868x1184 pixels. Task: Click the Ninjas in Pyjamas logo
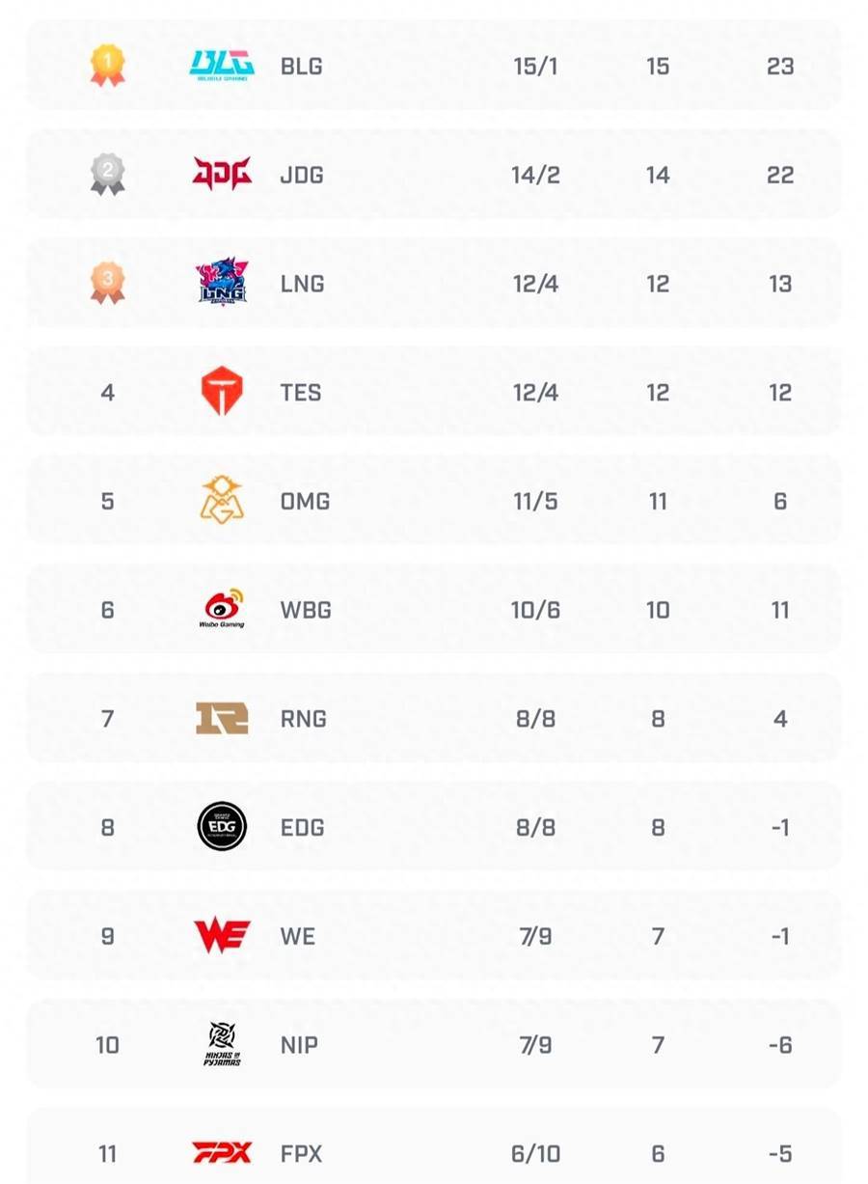click(x=223, y=1044)
